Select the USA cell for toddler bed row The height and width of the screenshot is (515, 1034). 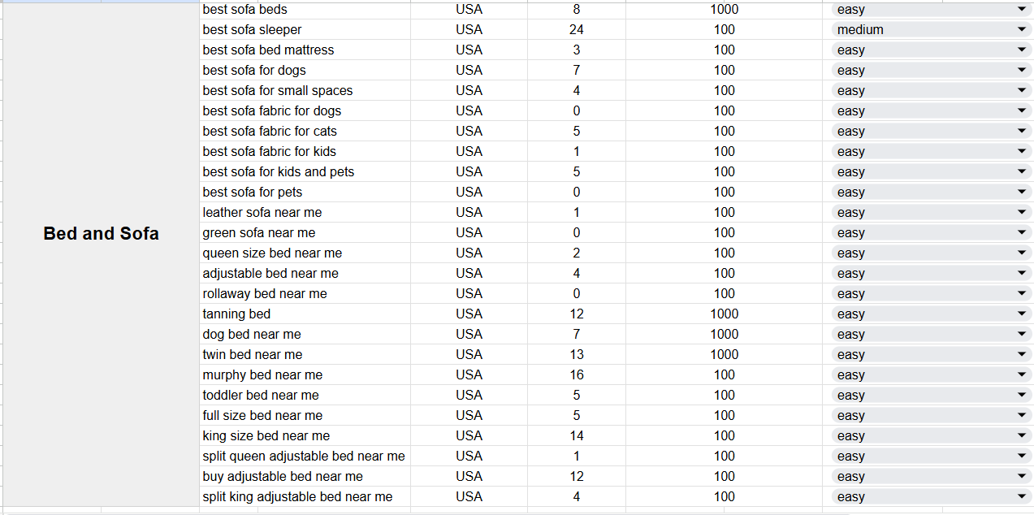(469, 395)
